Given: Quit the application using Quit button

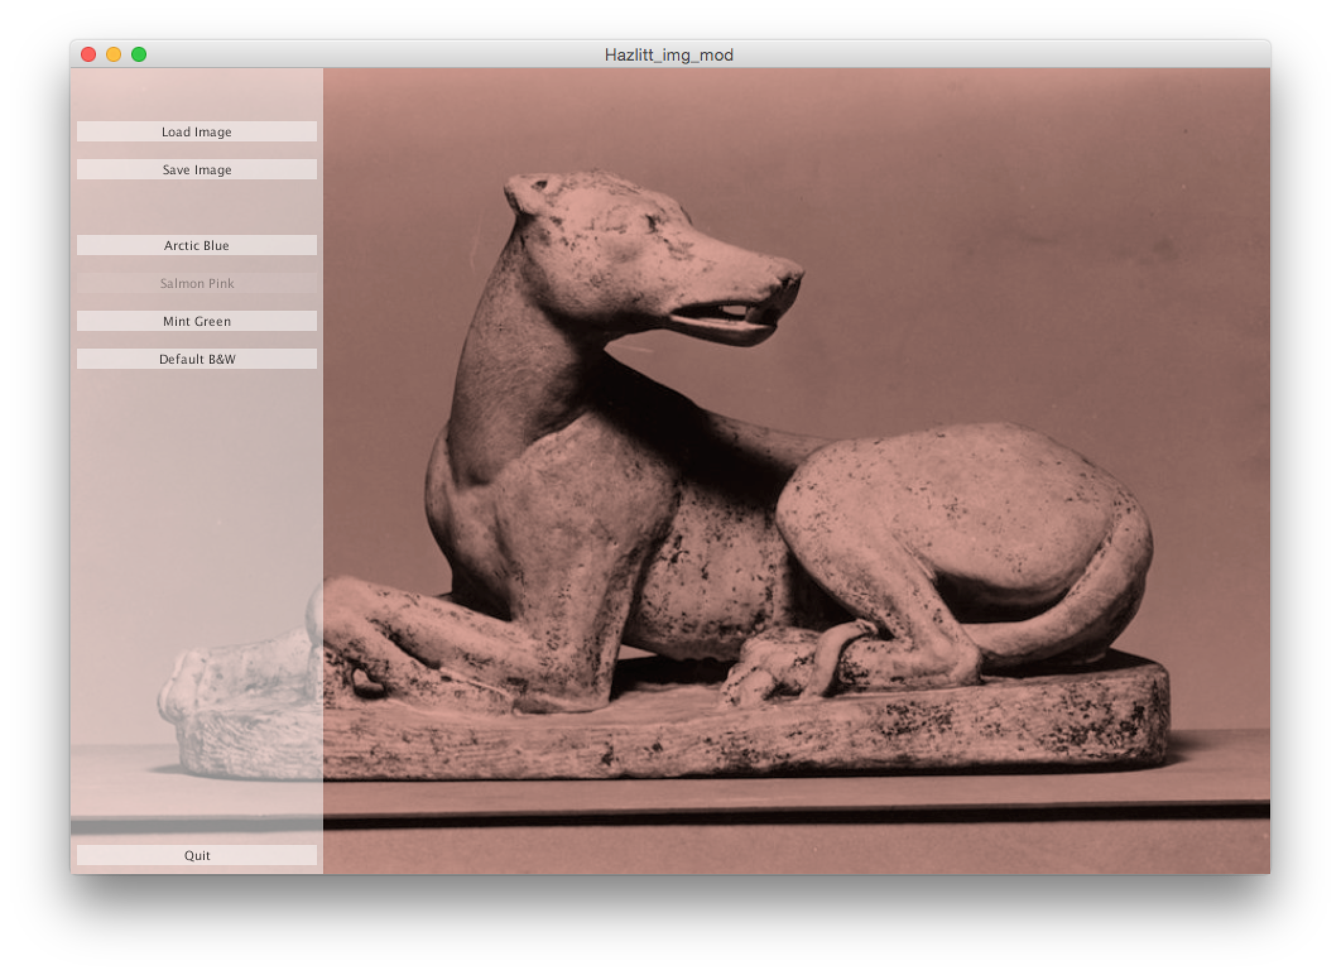Looking at the screenshot, I should (196, 855).
